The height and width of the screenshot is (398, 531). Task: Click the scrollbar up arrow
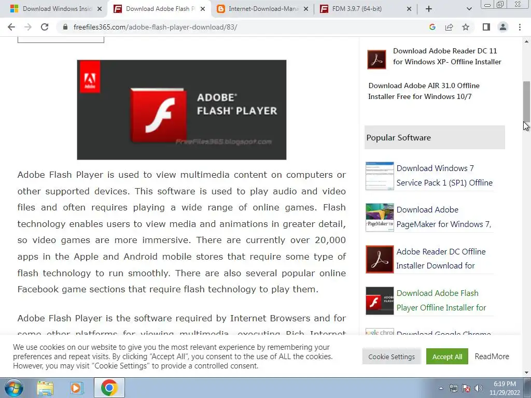(x=526, y=41)
